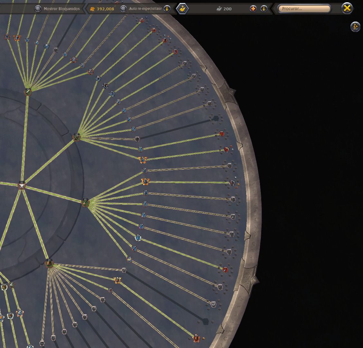Viewport: 363px width, 348px height.
Task: Enable the Auto re-especializar toggle
Action: (124, 9)
